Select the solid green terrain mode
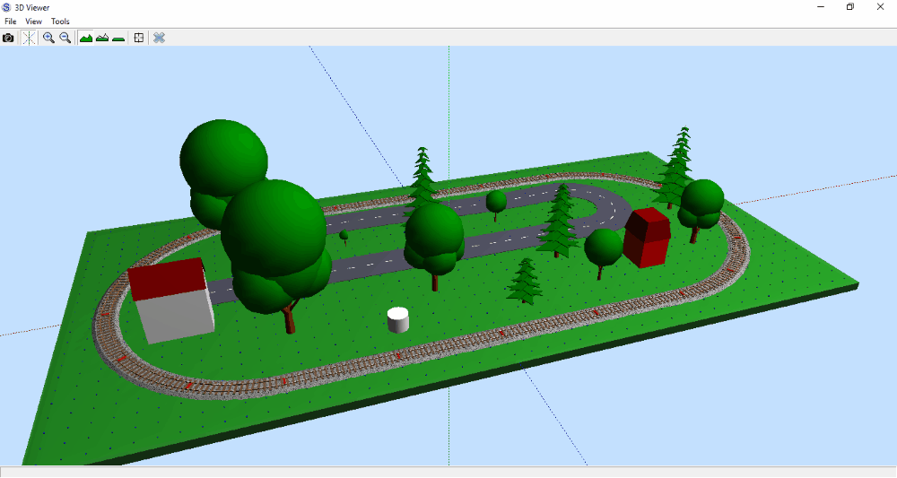This screenshot has width=897, height=478. click(x=86, y=38)
